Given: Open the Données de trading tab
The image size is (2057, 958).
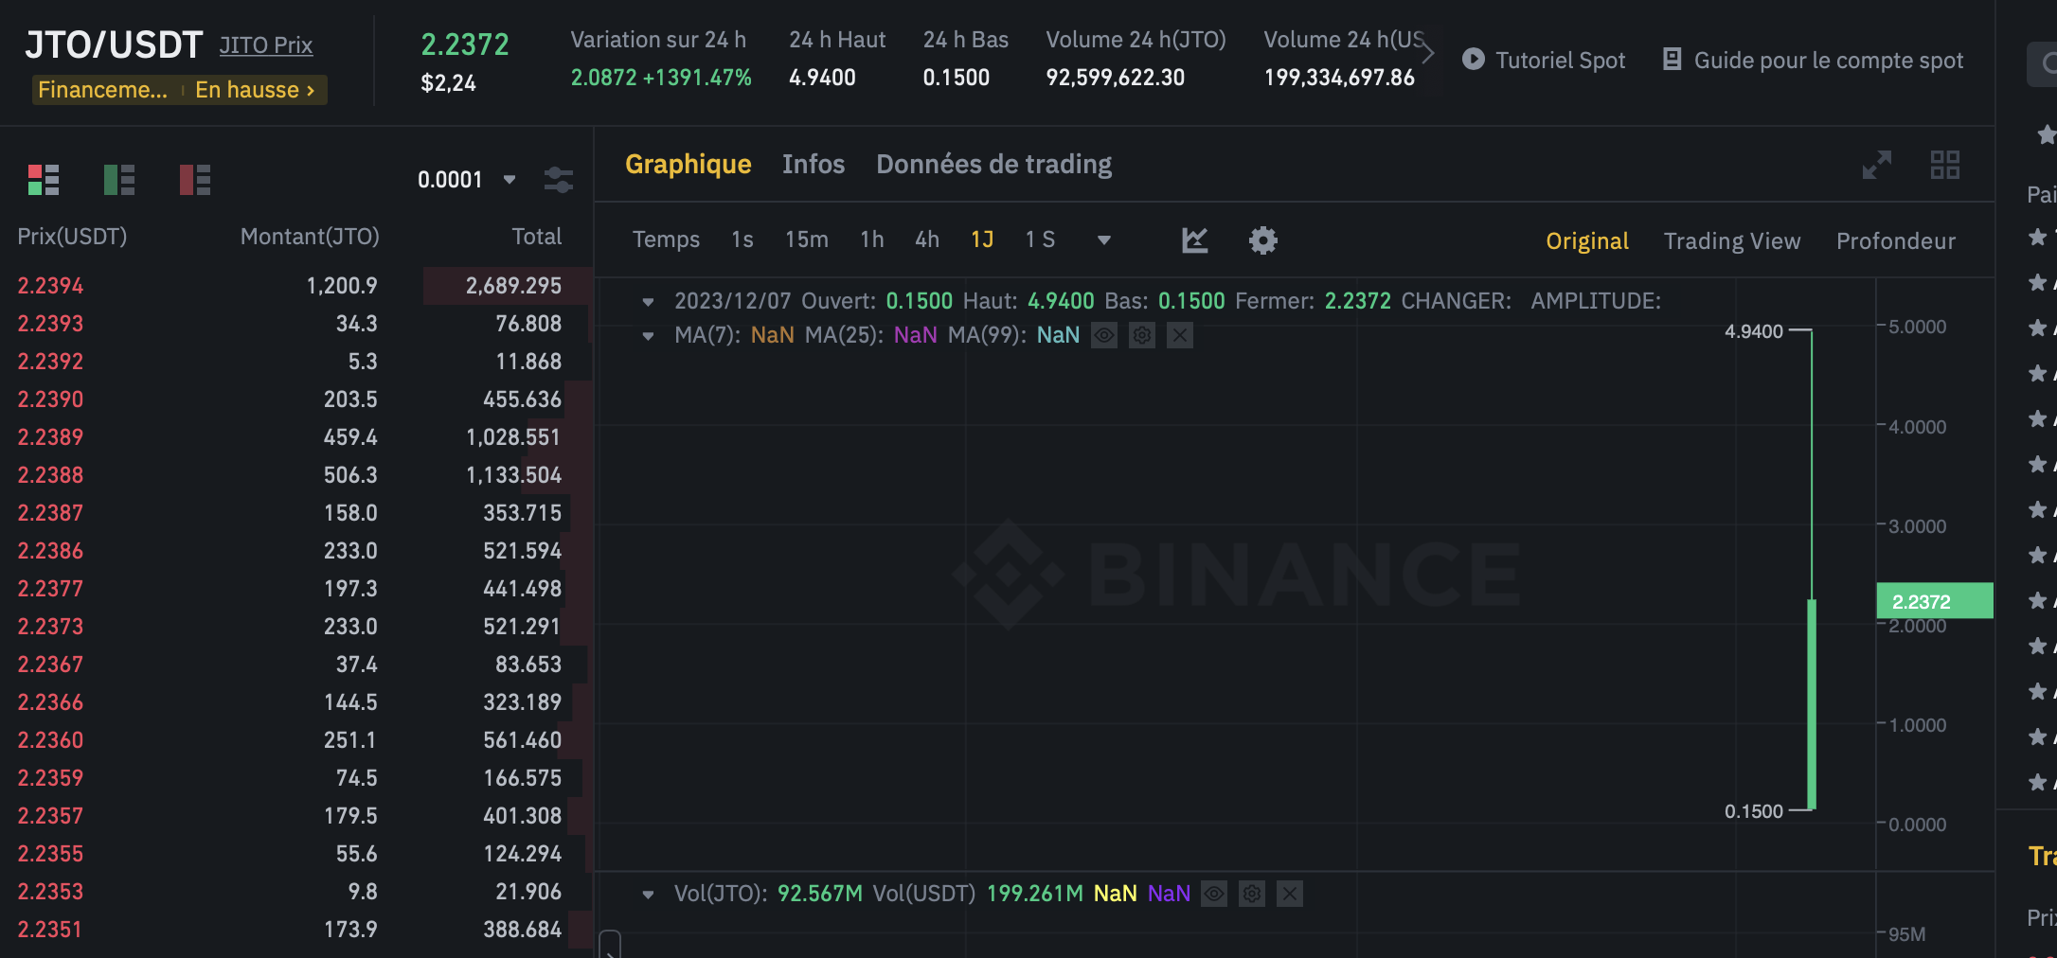Looking at the screenshot, I should (x=994, y=165).
